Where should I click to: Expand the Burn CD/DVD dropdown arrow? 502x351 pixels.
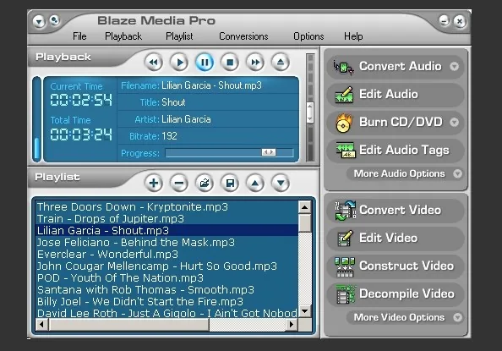coord(454,122)
